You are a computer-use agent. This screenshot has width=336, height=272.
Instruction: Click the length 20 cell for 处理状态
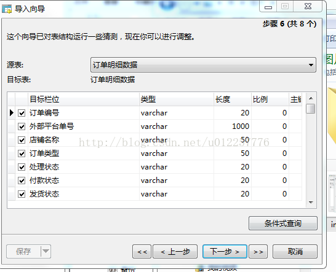(233, 167)
